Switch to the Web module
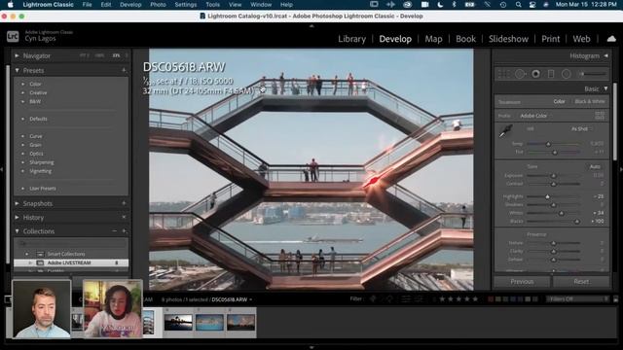This screenshot has width=623, height=350. tap(581, 39)
